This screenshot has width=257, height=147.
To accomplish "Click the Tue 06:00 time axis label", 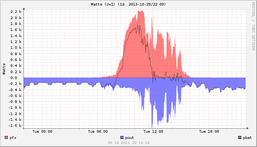I will pos(98,132).
